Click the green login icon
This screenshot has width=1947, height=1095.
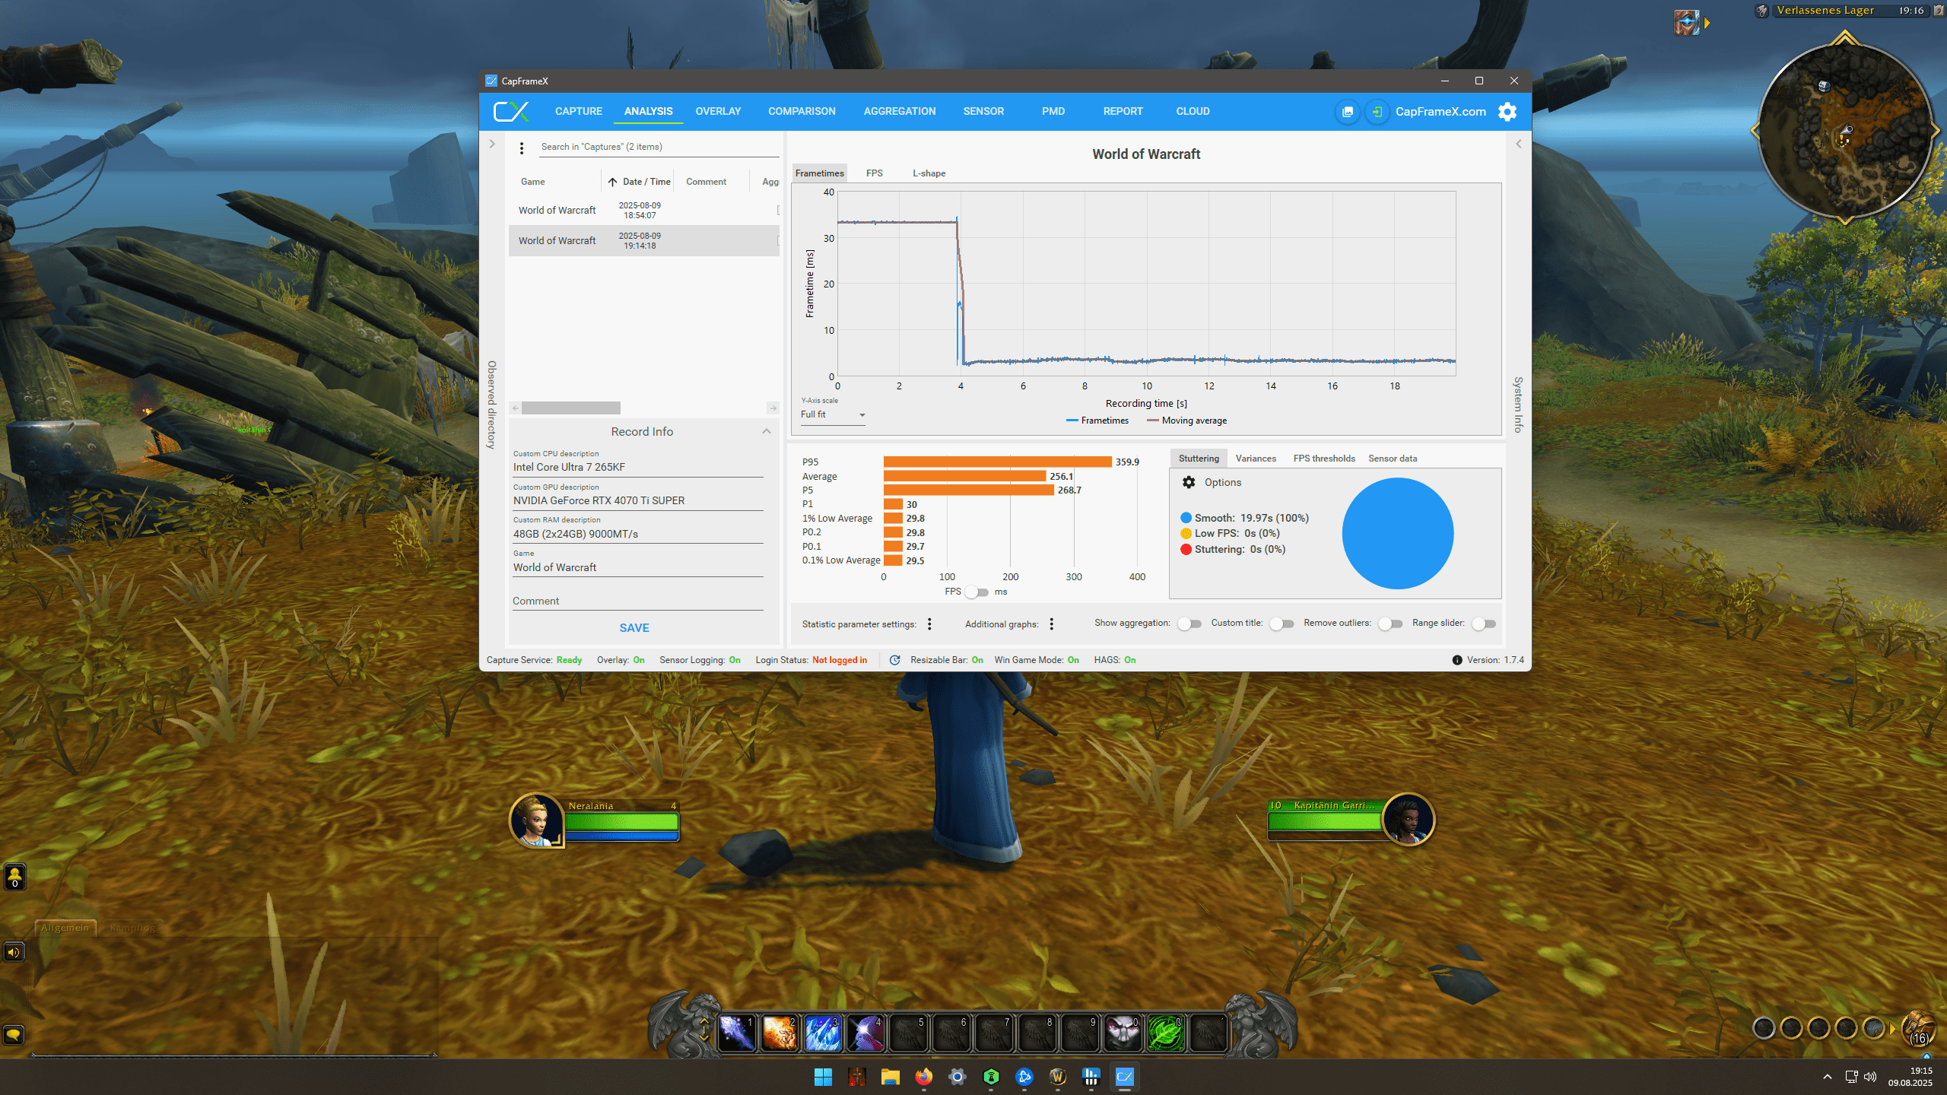tap(1377, 112)
